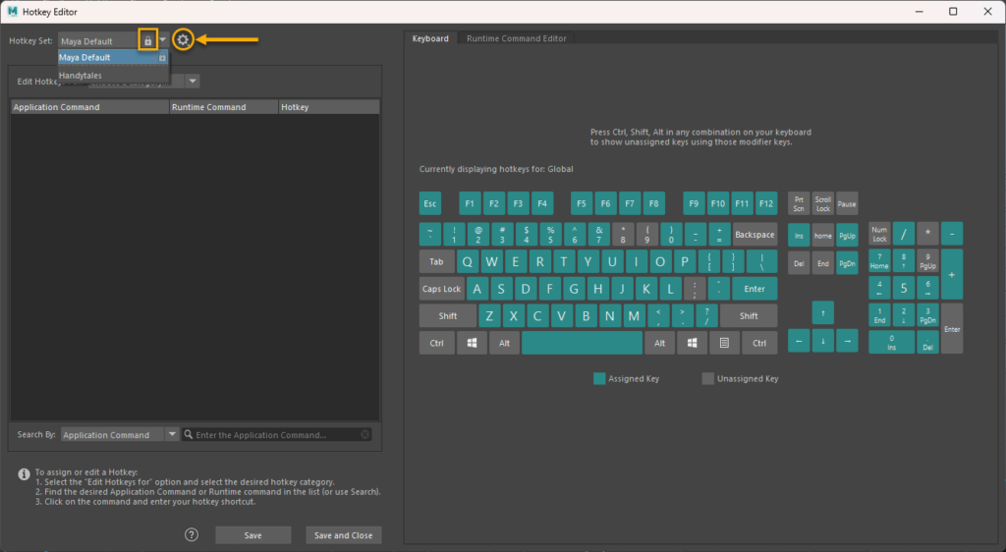Viewport: 1006px width, 552px height.
Task: Click the left Shift key
Action: coord(448,316)
